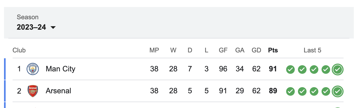The image size is (354, 108).
Task: Click Man City's third Last 5 win icon
Action: point(314,70)
